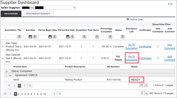Click Solicitation Title filter text box

click(x=11, y=36)
